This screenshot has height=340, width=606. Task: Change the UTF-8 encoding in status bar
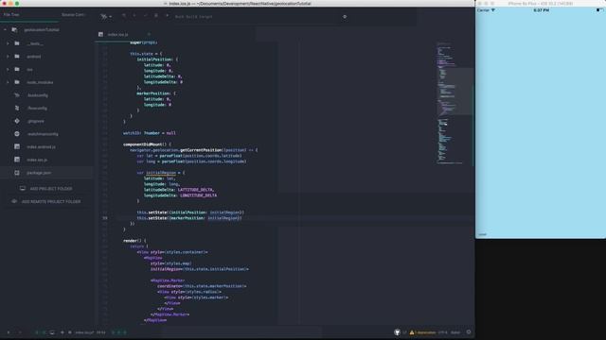coord(442,332)
